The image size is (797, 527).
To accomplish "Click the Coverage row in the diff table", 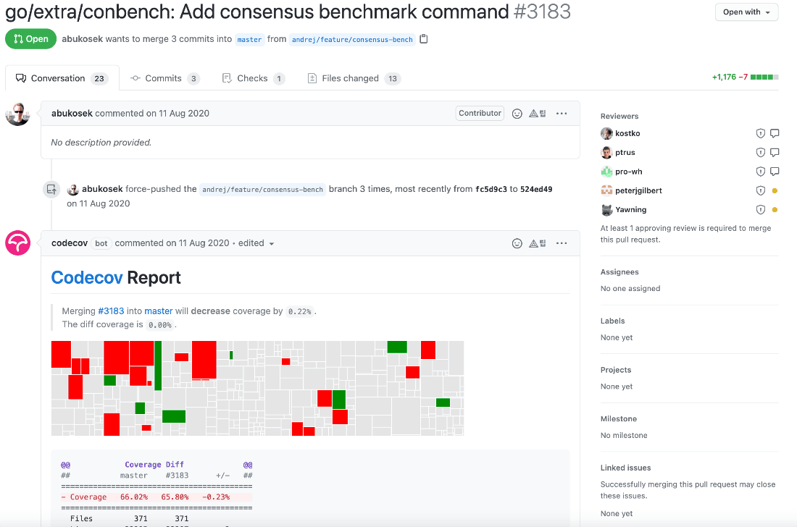I will click(157, 497).
